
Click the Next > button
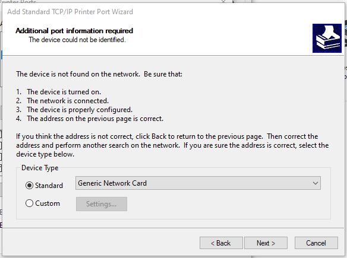[266, 243]
